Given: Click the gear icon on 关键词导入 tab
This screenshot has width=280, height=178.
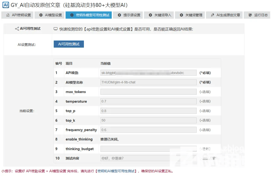Looking at the screenshot, I should [x=150, y=15].
